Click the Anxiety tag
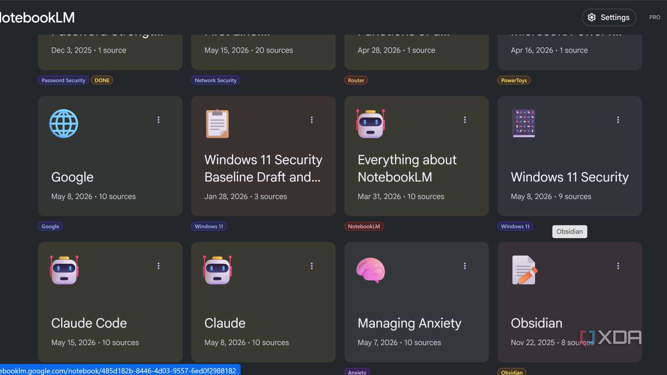This screenshot has height=375, width=667. click(357, 372)
